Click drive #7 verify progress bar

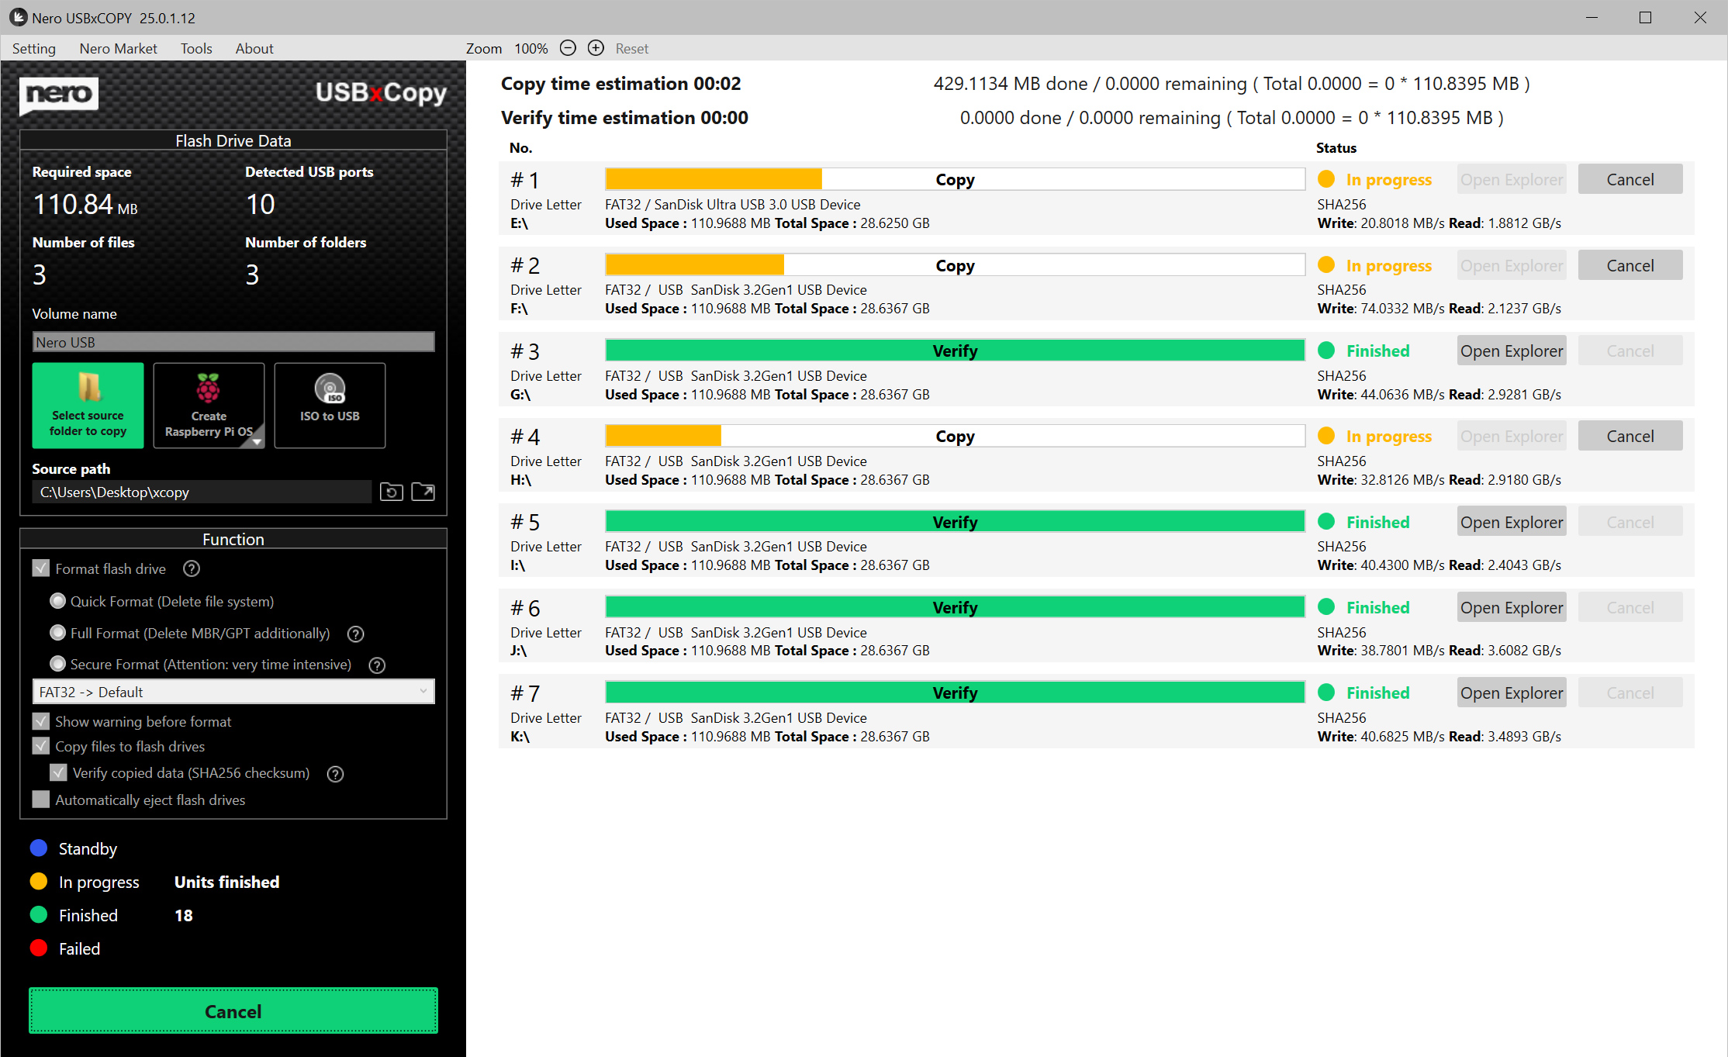[955, 693]
